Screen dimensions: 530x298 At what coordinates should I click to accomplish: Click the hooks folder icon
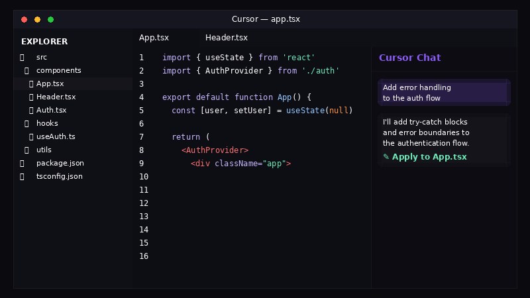click(26, 124)
